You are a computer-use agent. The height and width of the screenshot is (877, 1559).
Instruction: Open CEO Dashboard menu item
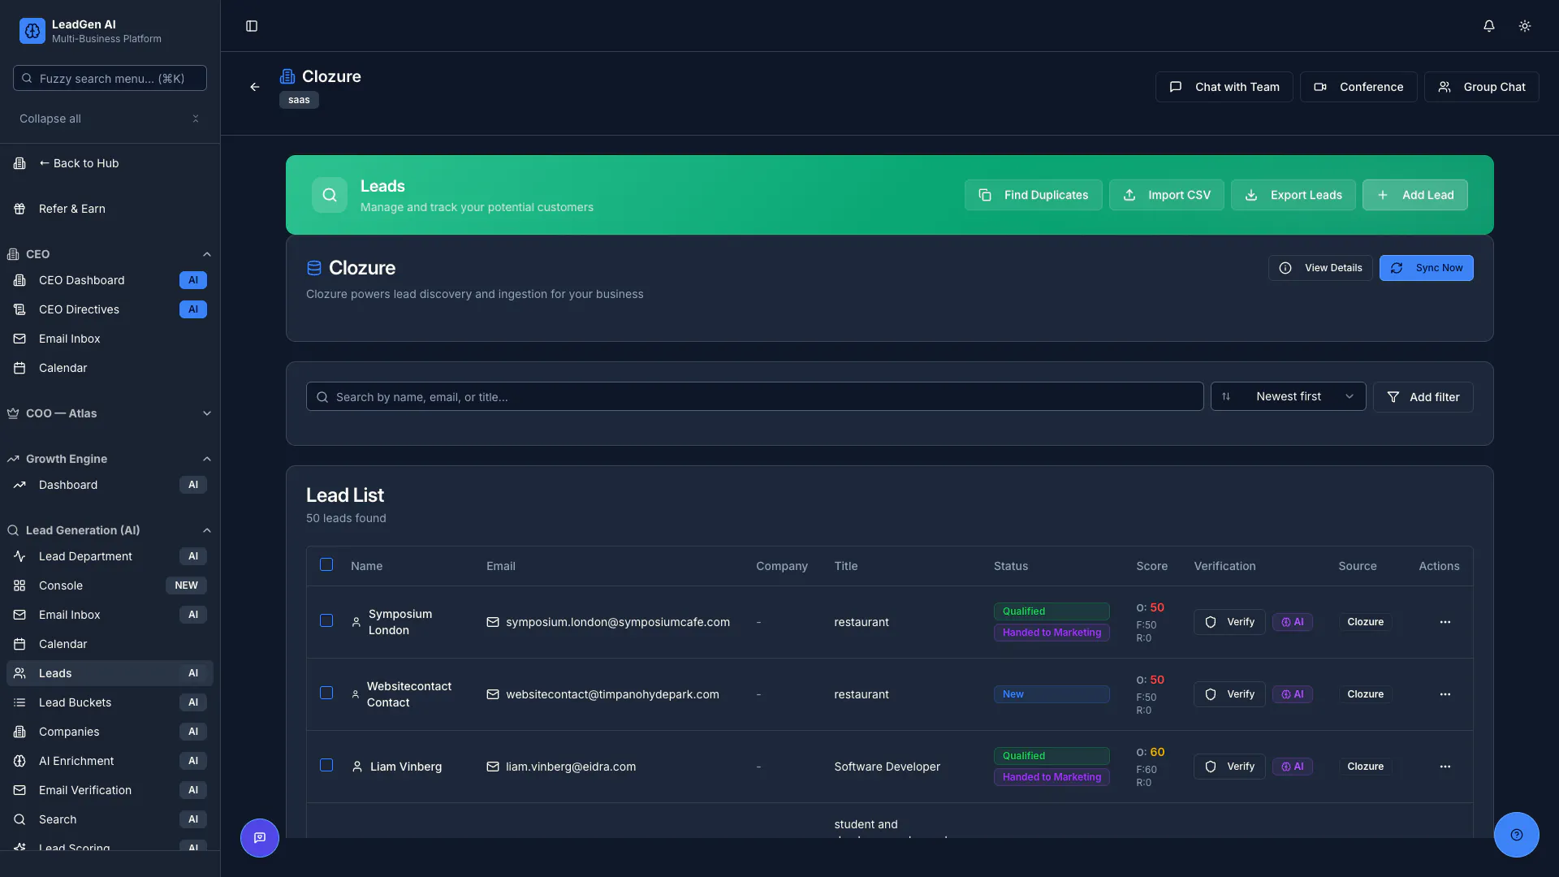(x=110, y=280)
